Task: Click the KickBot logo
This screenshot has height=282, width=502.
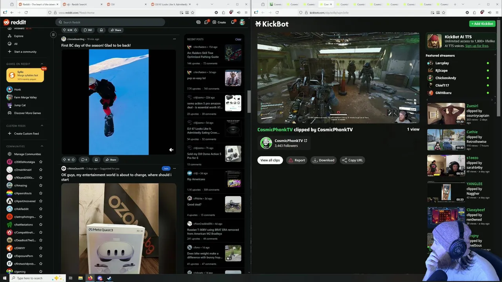Action: tap(272, 24)
